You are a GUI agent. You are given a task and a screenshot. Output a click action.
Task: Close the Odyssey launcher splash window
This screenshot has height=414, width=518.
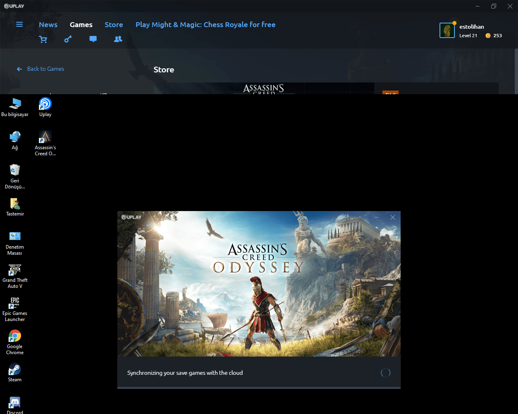pyautogui.click(x=393, y=218)
